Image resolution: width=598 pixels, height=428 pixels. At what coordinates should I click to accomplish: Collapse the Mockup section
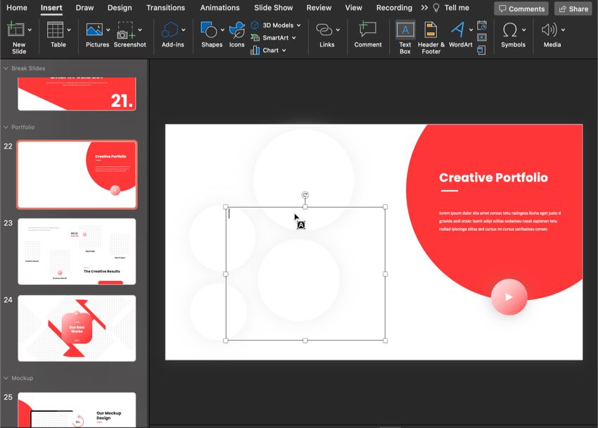click(x=6, y=378)
